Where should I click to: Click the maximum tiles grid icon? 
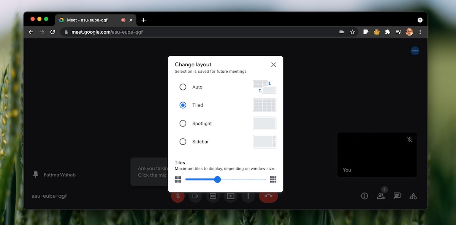(x=273, y=180)
